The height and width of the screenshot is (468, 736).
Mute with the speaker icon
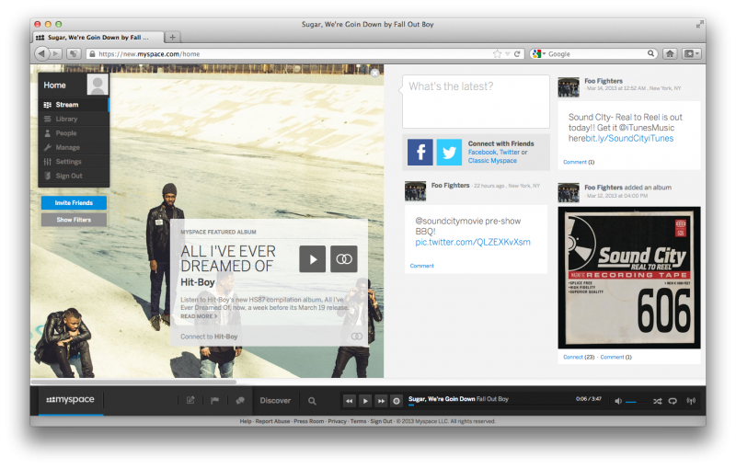[x=618, y=401]
